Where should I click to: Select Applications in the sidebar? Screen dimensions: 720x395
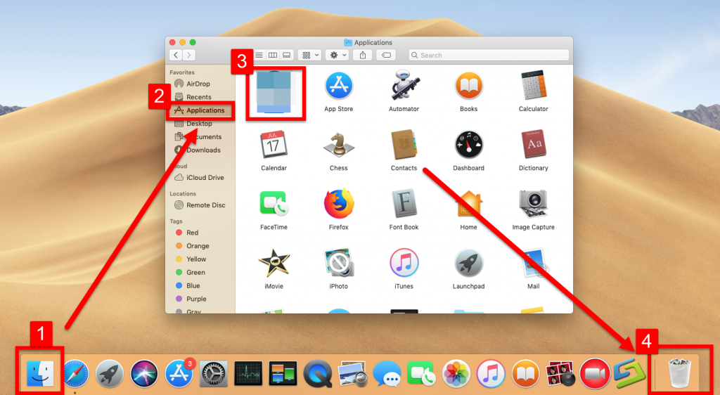pos(205,110)
